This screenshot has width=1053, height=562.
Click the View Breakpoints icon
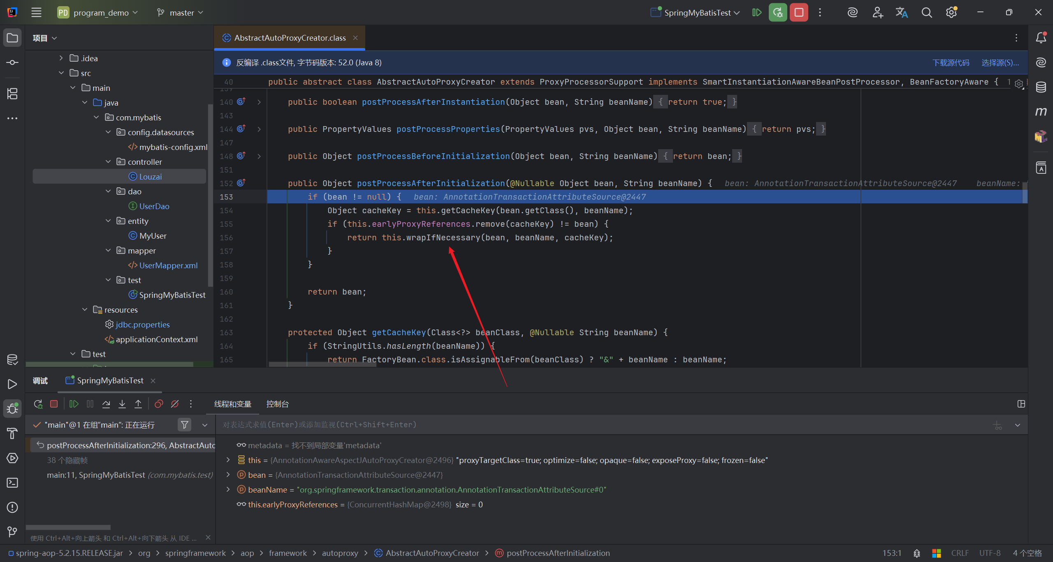(x=159, y=404)
